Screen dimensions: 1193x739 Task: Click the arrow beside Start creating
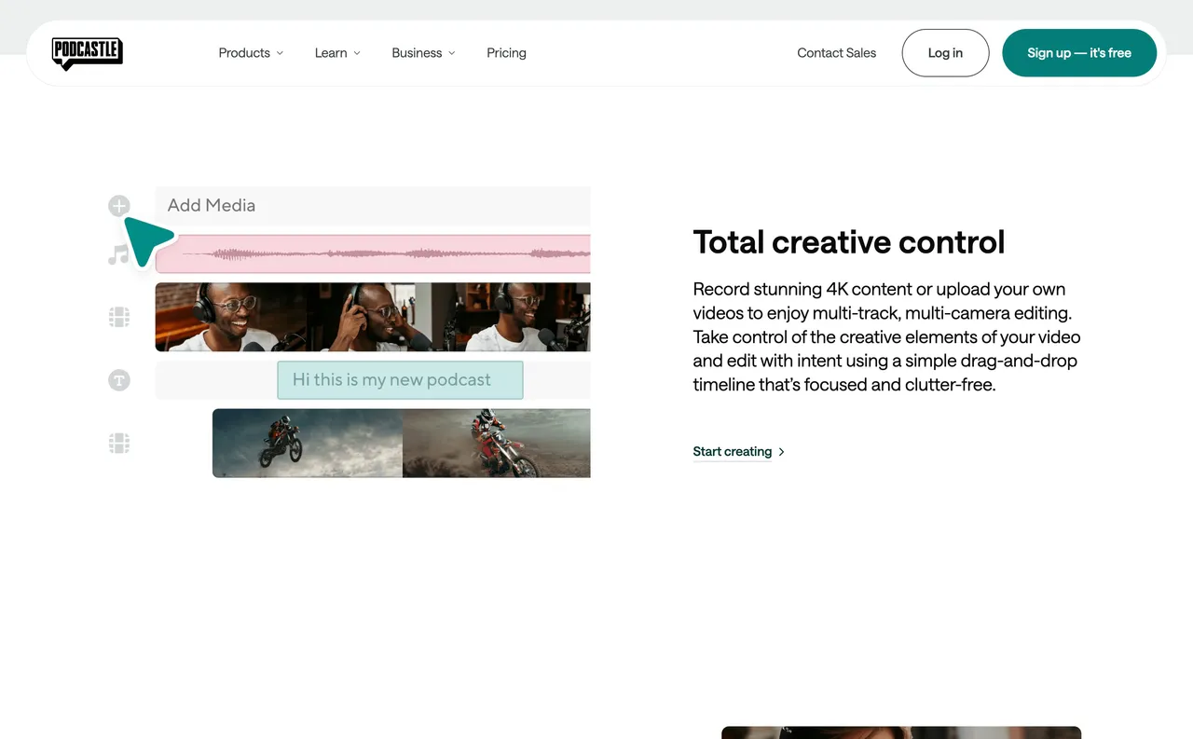781,451
